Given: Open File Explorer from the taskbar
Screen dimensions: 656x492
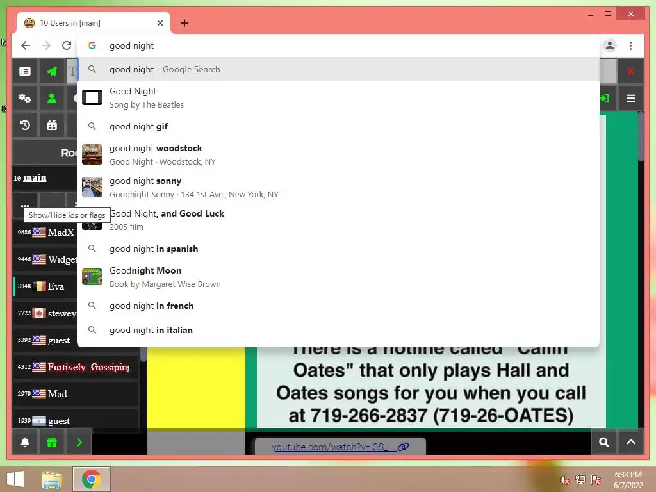Looking at the screenshot, I should pos(52,479).
